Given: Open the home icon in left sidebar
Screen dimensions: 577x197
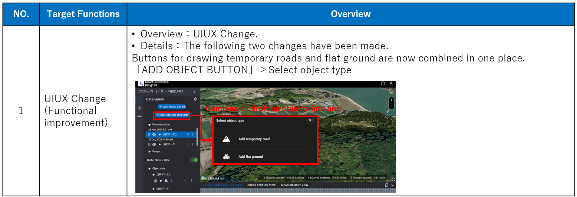Looking at the screenshot, I should click(139, 100).
